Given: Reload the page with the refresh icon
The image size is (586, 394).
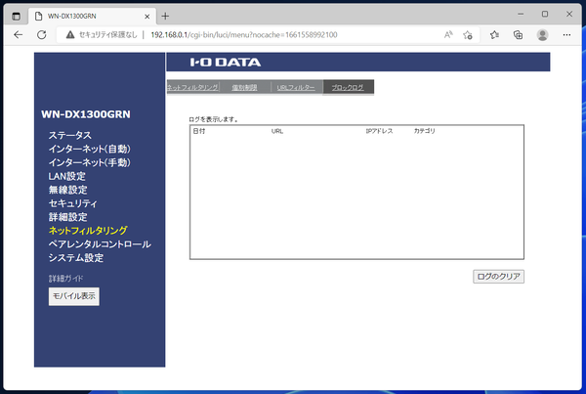Looking at the screenshot, I should click(x=42, y=34).
